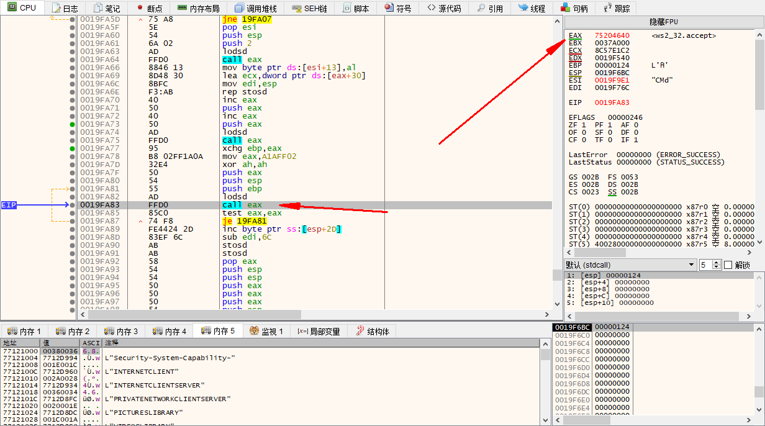Toggle green breakpoint dot at 0019FA77
Viewport: 765px width, 426px height.
tap(73, 148)
